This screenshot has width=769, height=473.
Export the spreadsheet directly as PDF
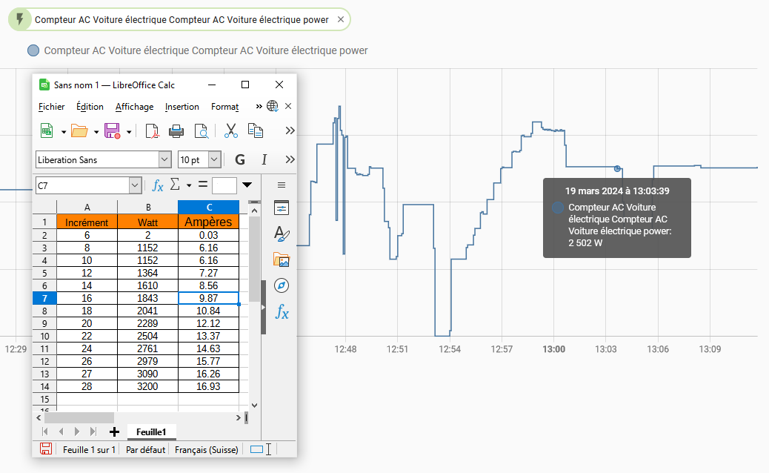pos(152,131)
